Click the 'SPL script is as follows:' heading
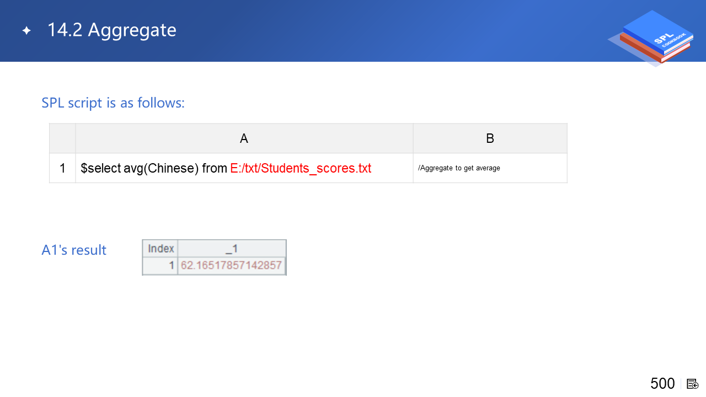Screen dimensions: 706x397 (113, 103)
